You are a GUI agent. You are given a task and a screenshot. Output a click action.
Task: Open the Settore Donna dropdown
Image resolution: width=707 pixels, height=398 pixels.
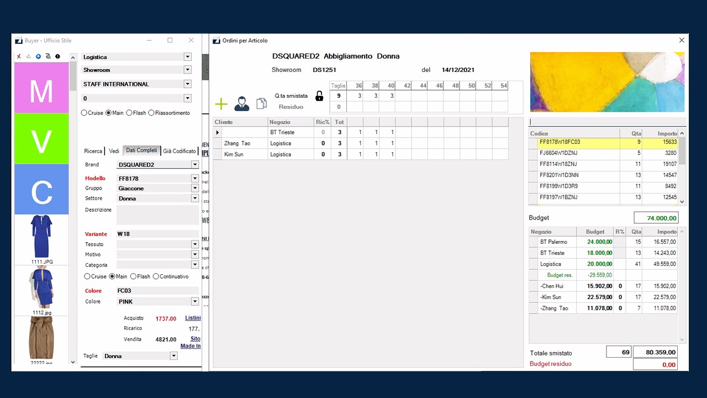click(x=194, y=198)
